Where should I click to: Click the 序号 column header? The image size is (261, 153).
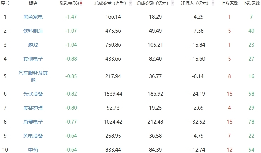[x=5, y=3]
